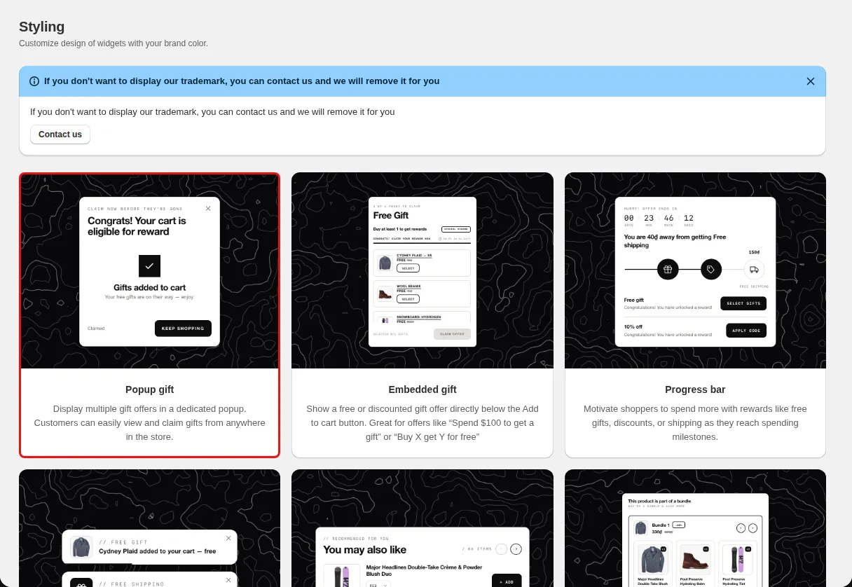The image size is (852, 587).
Task: Click the shirt product in bundle preview
Action: pyautogui.click(x=653, y=560)
